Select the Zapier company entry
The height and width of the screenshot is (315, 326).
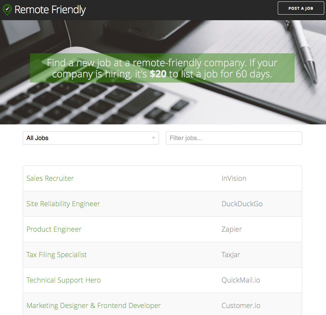click(x=232, y=229)
